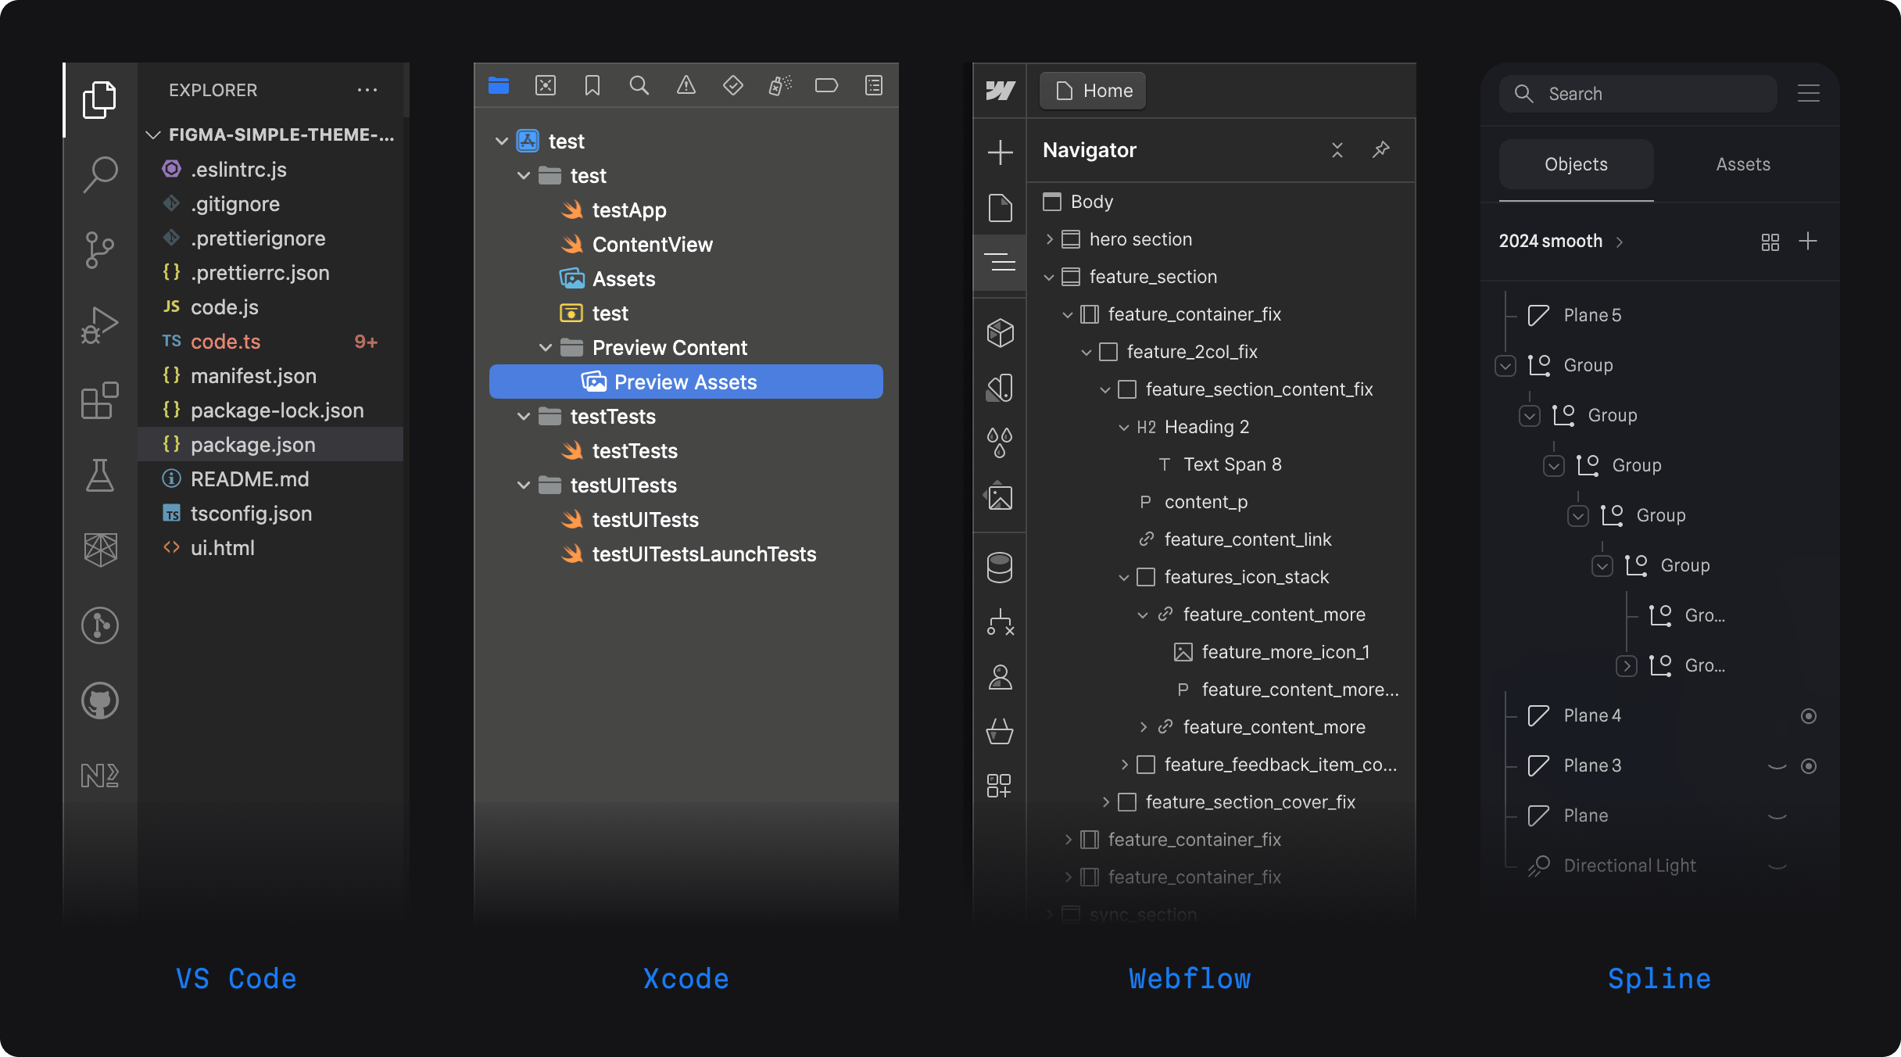Open the Pages panel icon in Webflow
1901x1057 pixels.
[x=1000, y=206]
